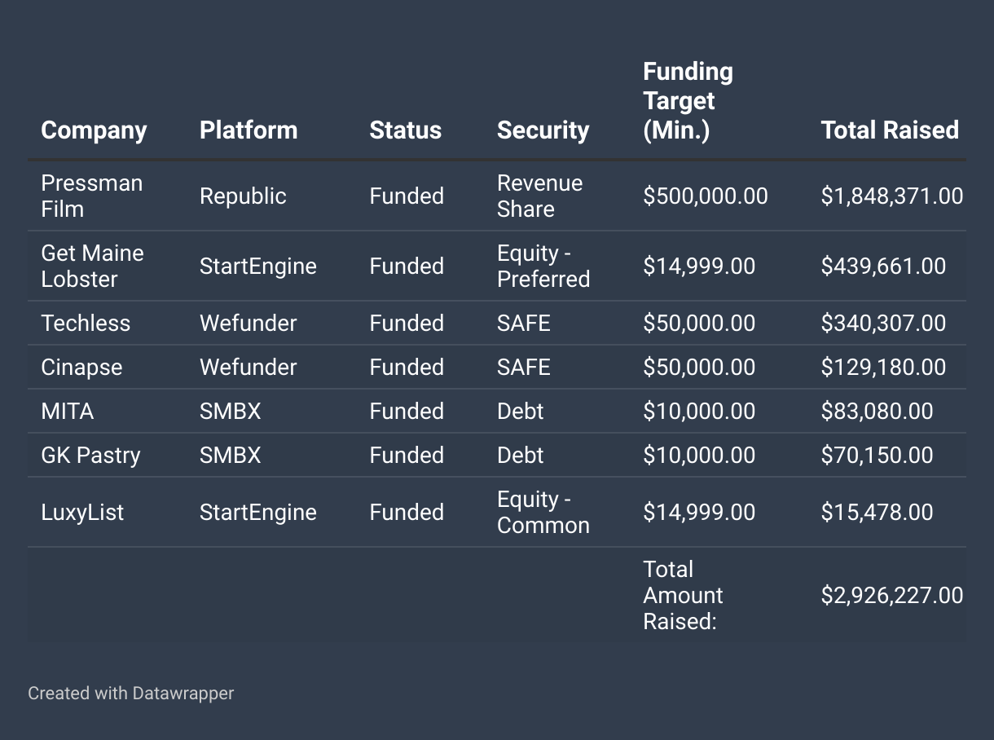The width and height of the screenshot is (994, 740).
Task: Click the $50,000.00 target for Techless
Action: coord(699,323)
